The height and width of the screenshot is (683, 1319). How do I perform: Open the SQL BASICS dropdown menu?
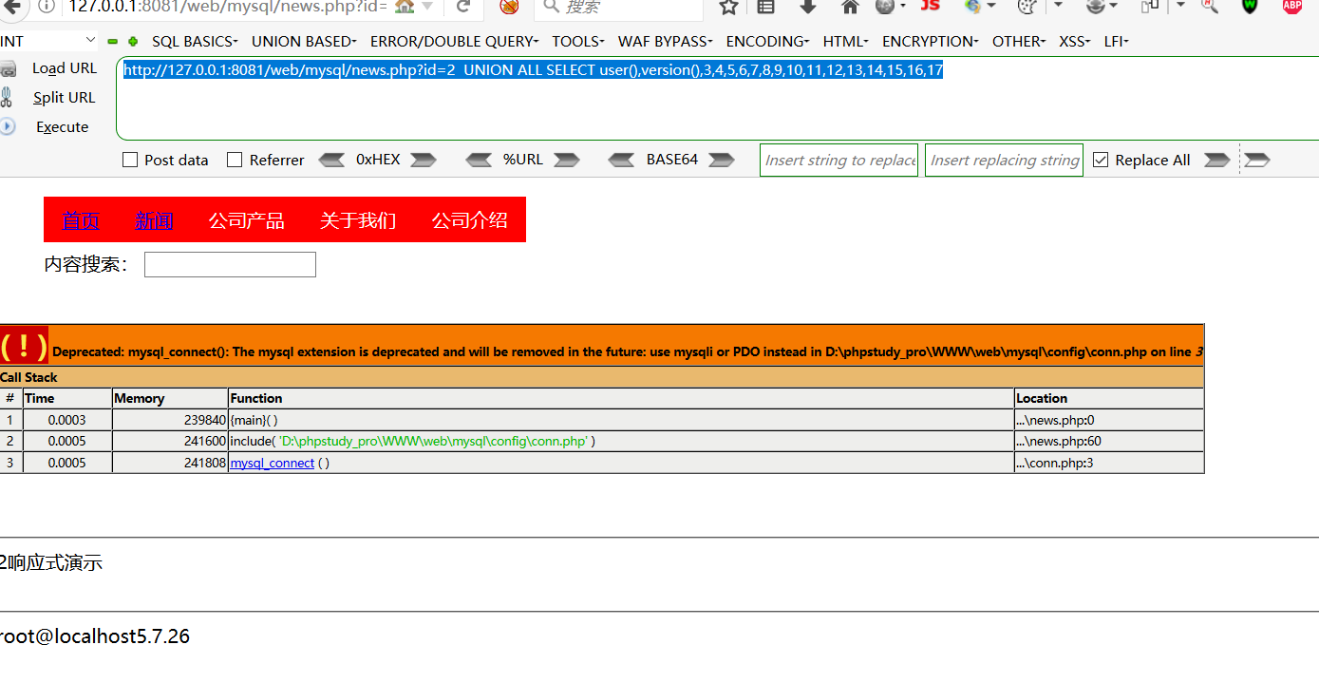click(195, 42)
